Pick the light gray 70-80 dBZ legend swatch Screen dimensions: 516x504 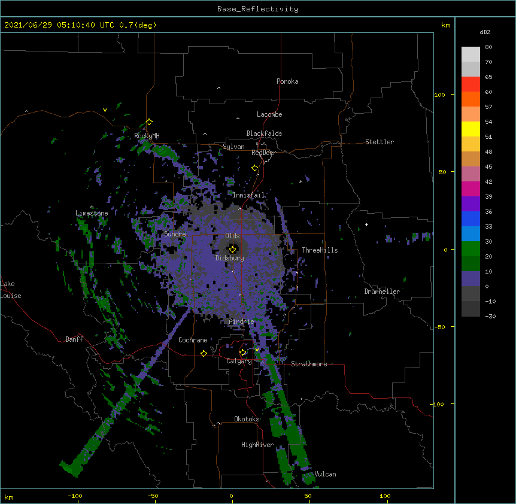click(471, 54)
